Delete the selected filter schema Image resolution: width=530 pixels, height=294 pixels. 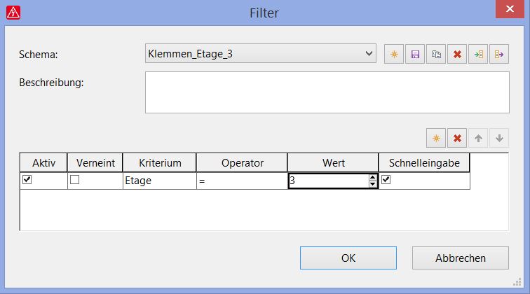[x=457, y=54]
